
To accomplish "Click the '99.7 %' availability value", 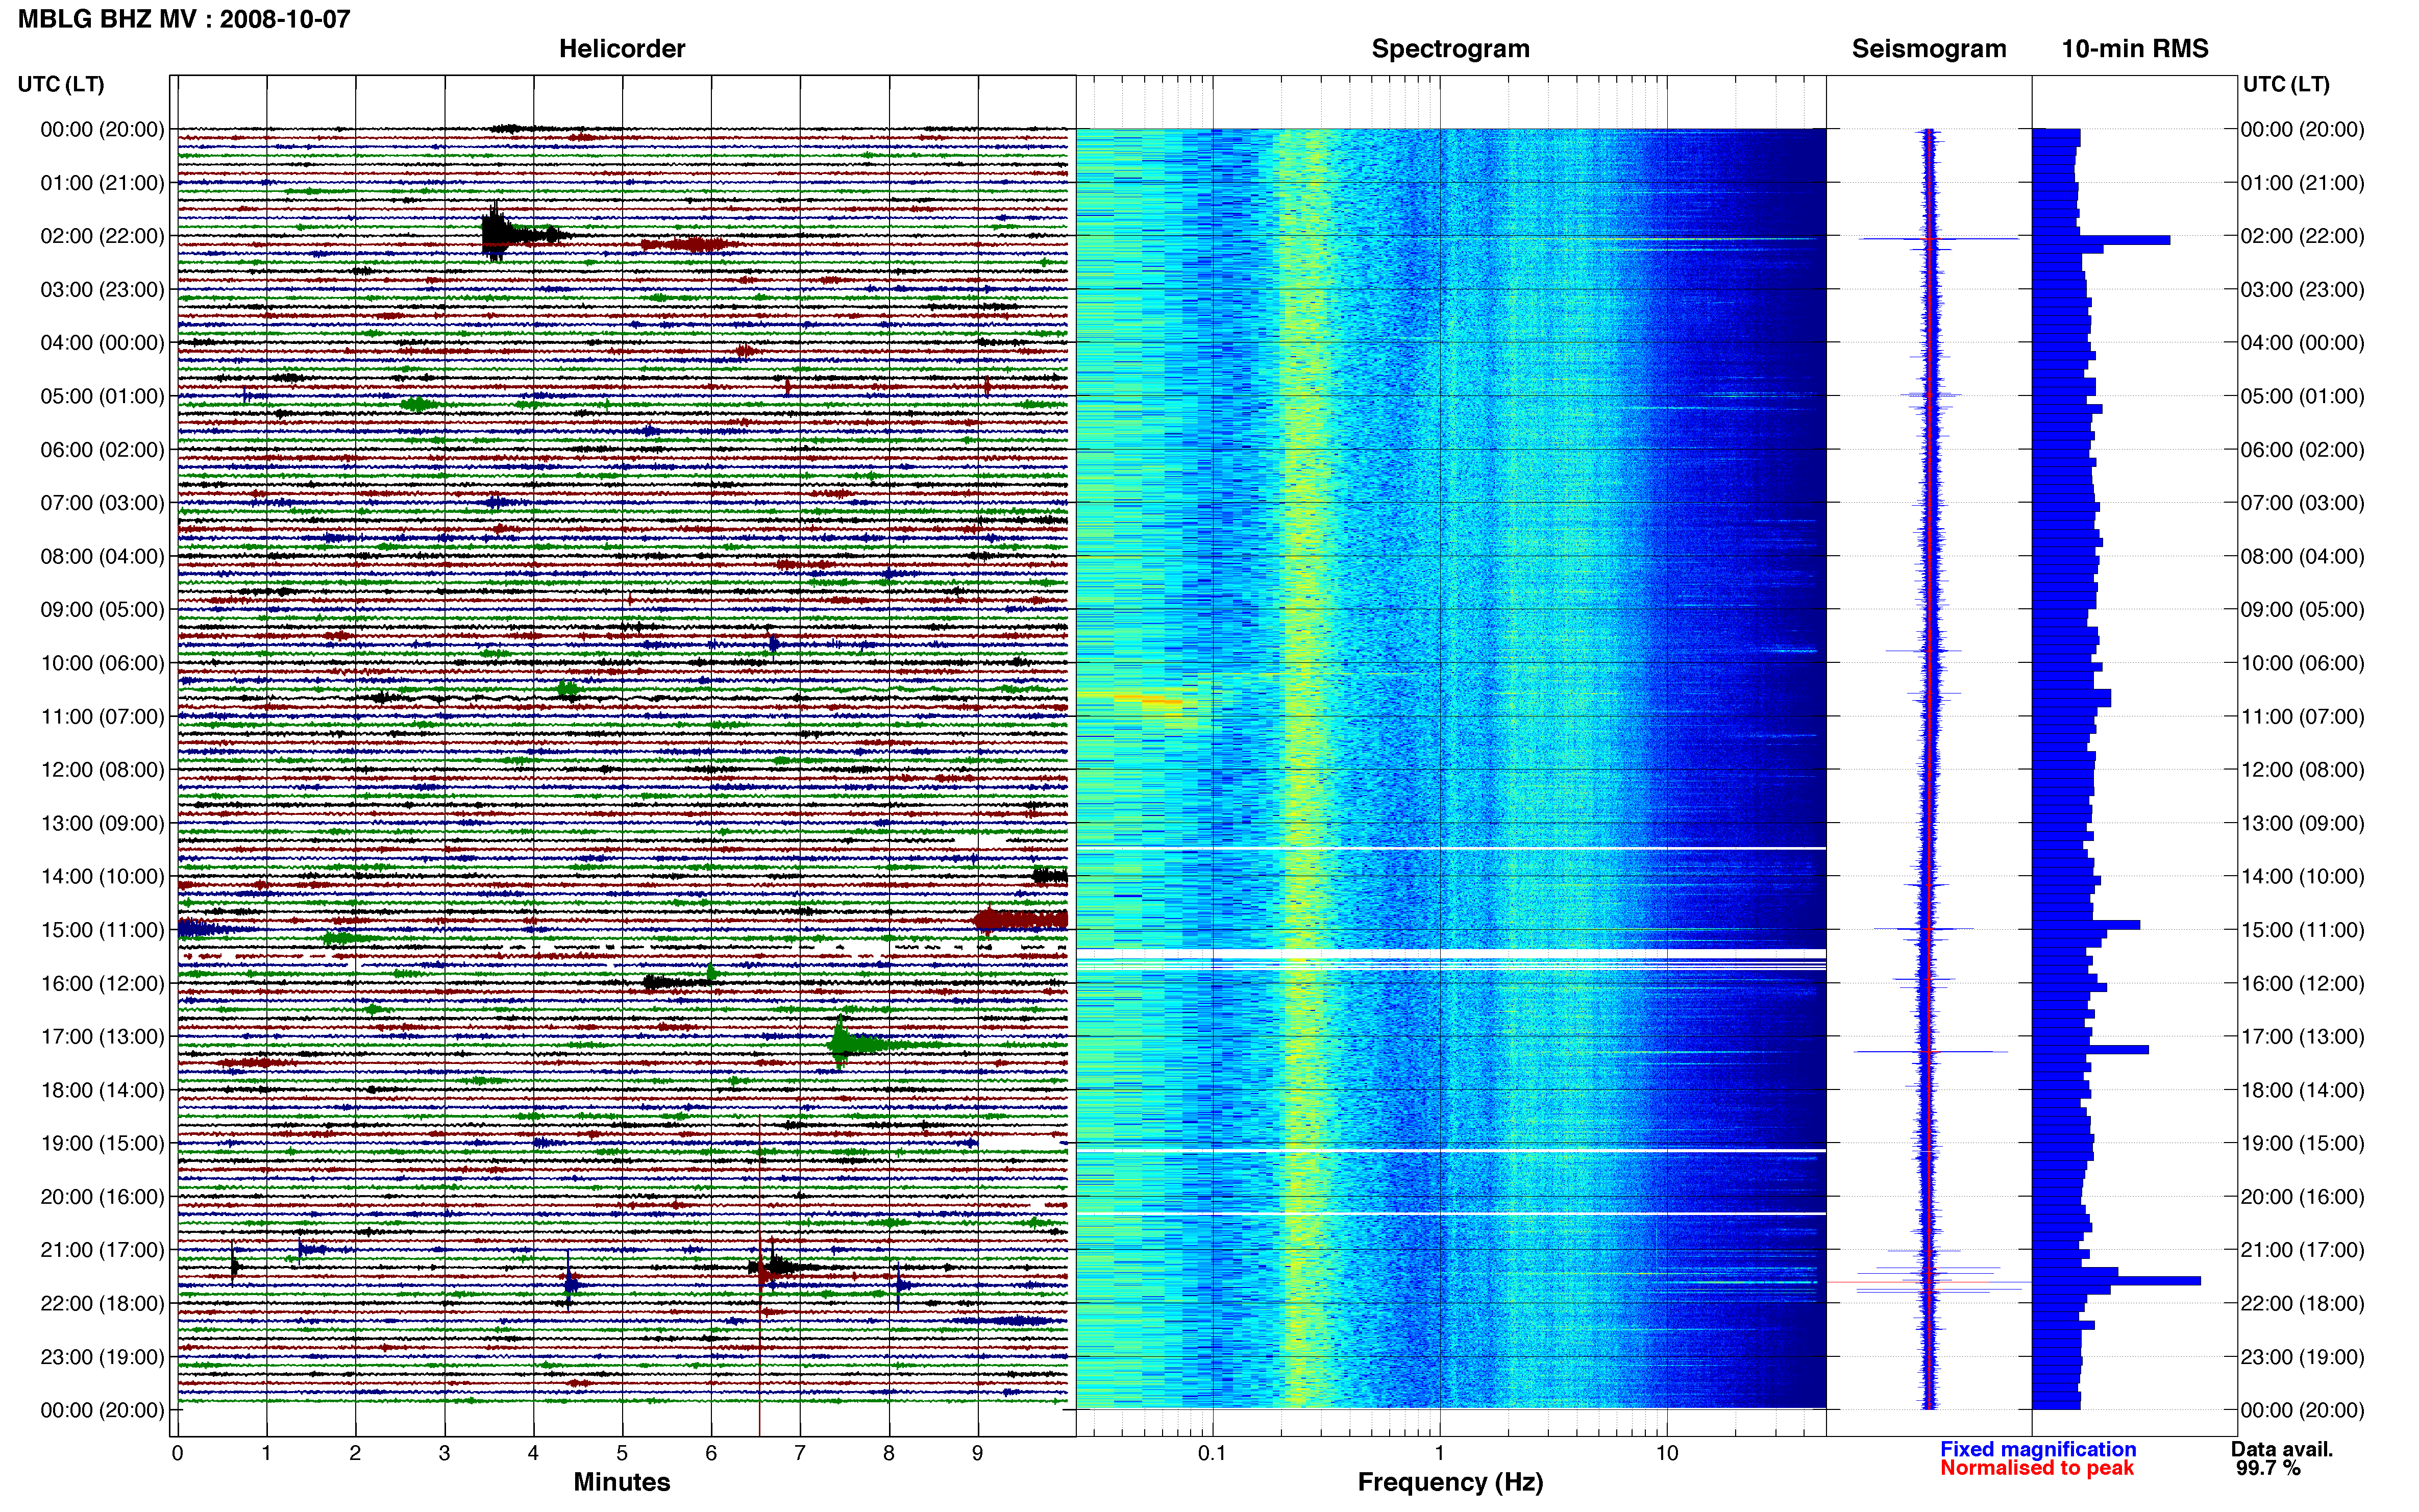I will (2268, 1468).
